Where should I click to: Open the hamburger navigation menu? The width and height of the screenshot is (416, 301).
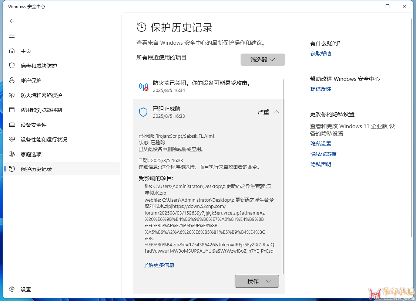tap(12, 36)
